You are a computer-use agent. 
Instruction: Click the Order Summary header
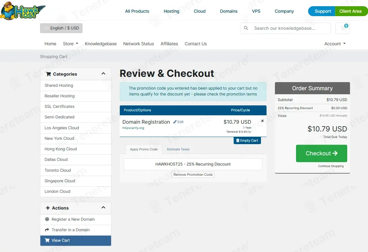[312, 88]
